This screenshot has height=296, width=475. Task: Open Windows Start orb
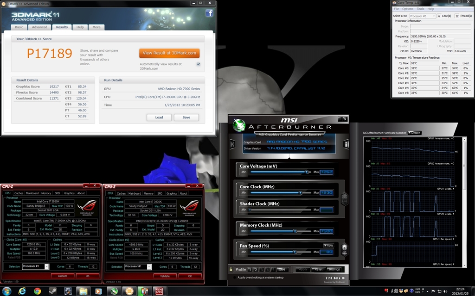pyautogui.click(x=6, y=291)
